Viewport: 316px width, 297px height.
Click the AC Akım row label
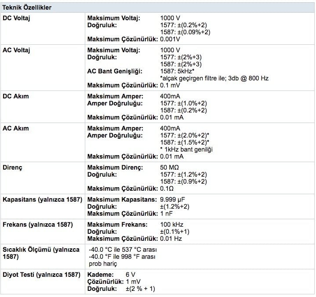tap(15, 128)
